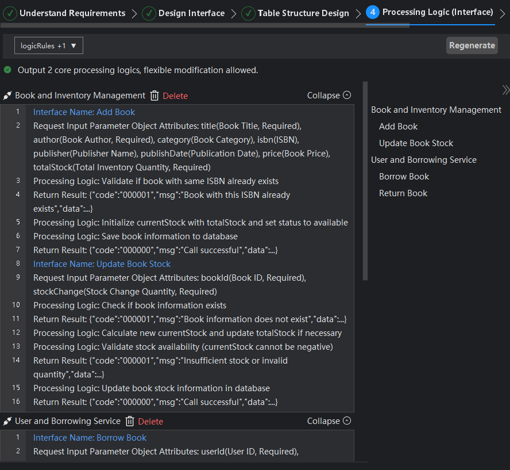
Task: Click the green success status icon
Action: (7, 70)
